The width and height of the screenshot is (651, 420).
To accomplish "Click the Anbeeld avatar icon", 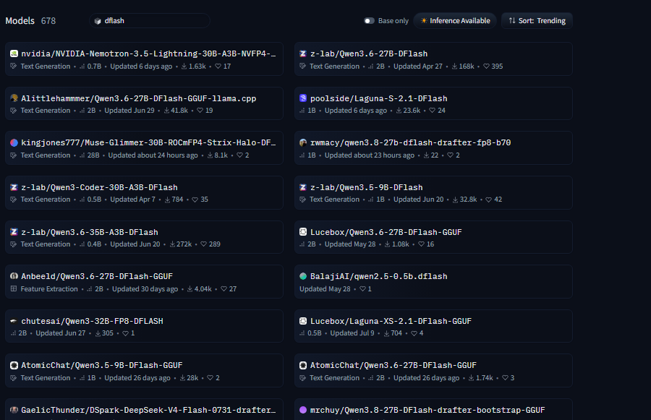I will pyautogui.click(x=14, y=276).
